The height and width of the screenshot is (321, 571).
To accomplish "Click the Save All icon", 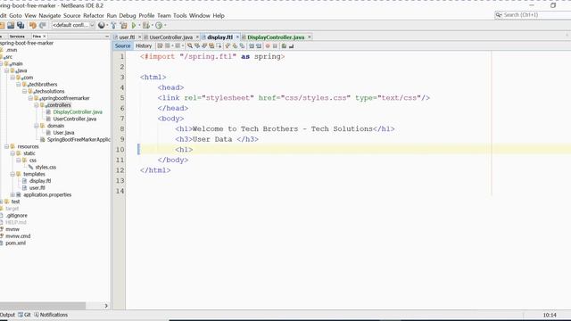I will point(21,25).
